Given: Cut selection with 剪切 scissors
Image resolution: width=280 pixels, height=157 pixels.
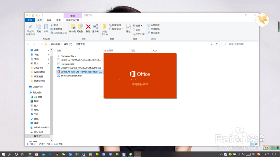Looking at the screenshot, I should tap(54, 25).
